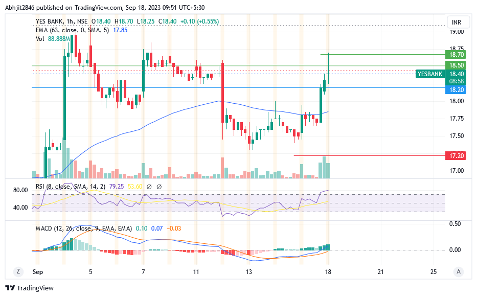Click the H18.70 high value
Screen dimensions: 477x297
click(124, 21)
